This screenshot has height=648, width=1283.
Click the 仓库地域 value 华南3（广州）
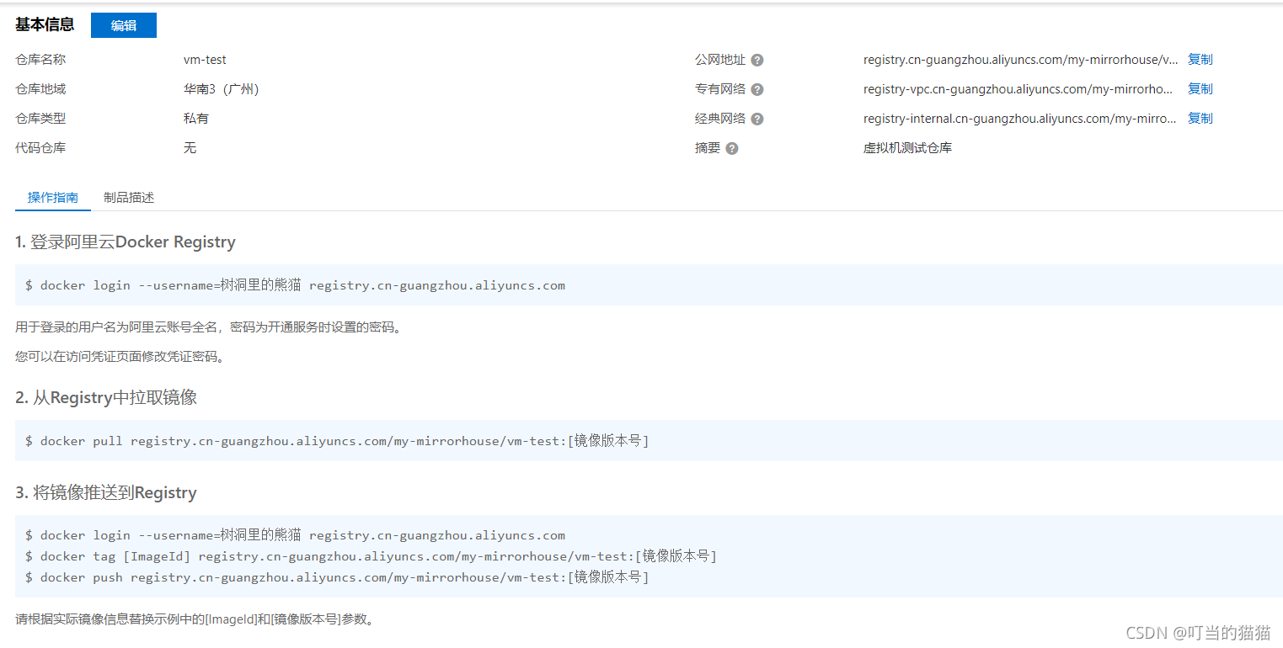click(222, 89)
